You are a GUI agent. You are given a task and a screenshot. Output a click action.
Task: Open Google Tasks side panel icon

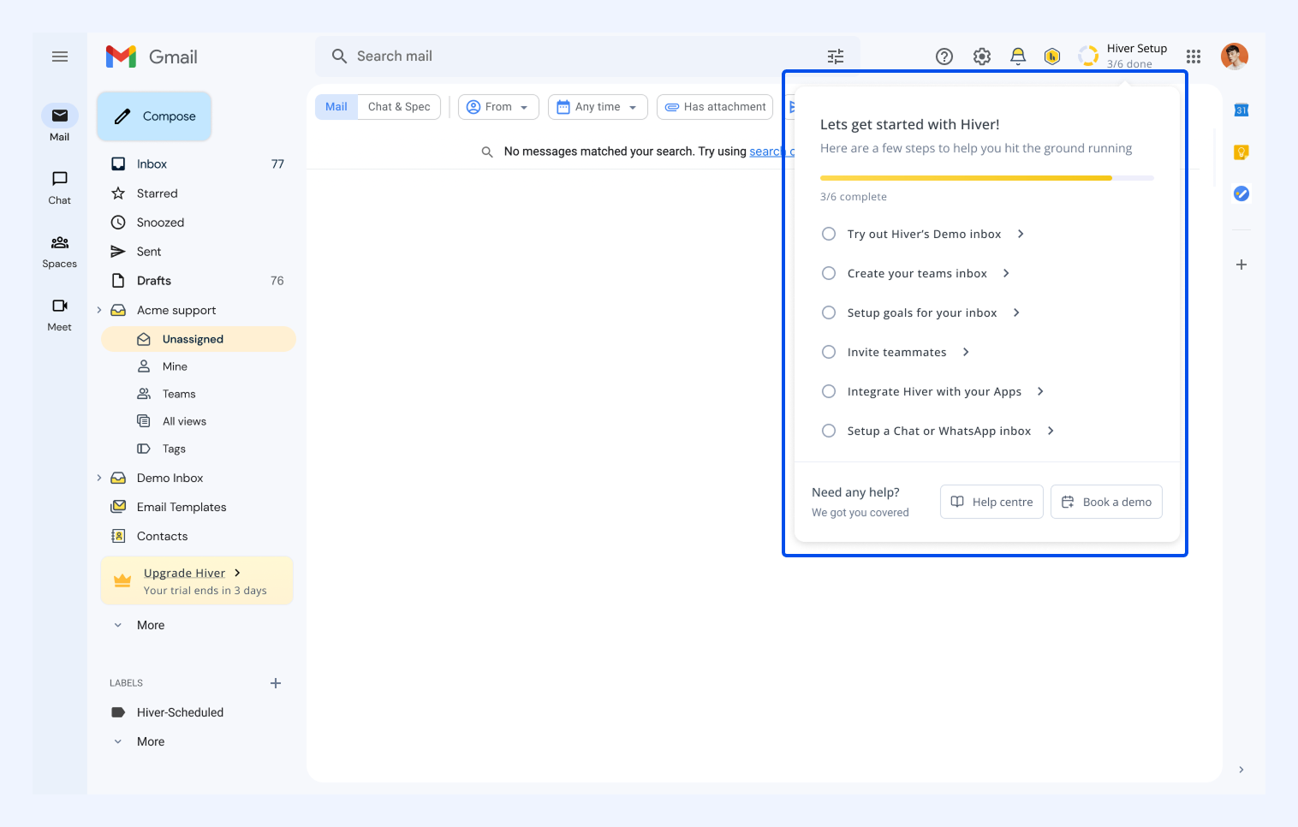[x=1241, y=193]
